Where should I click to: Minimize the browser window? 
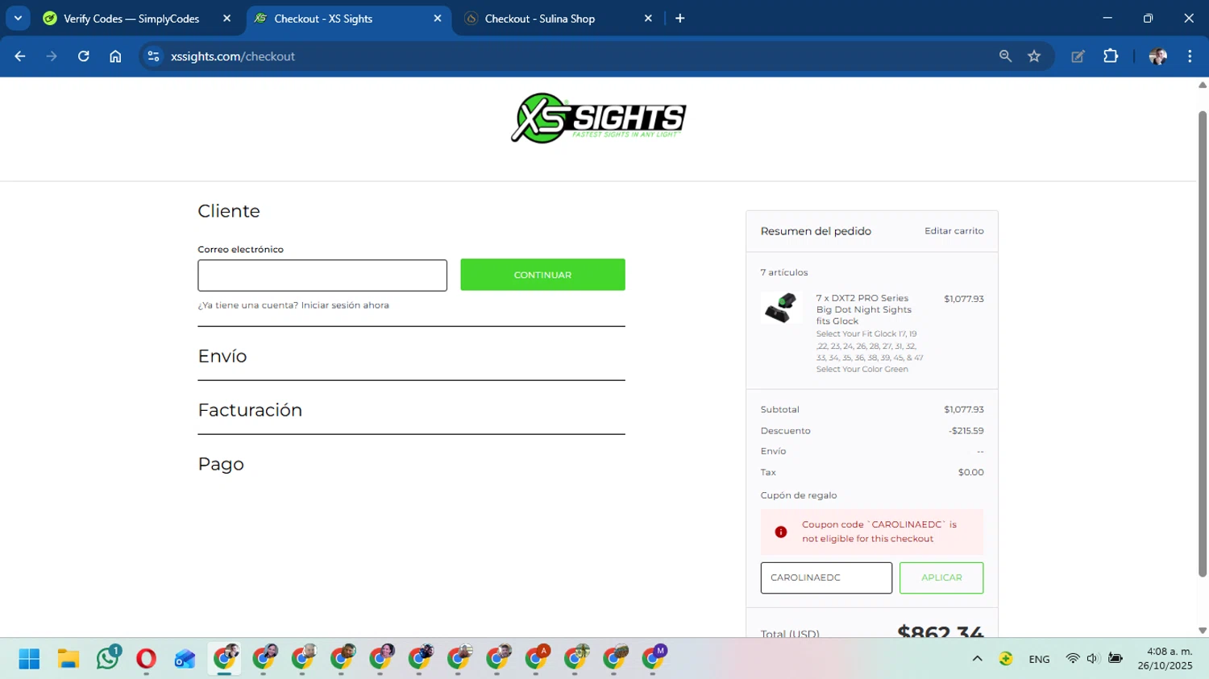pos(1107,18)
